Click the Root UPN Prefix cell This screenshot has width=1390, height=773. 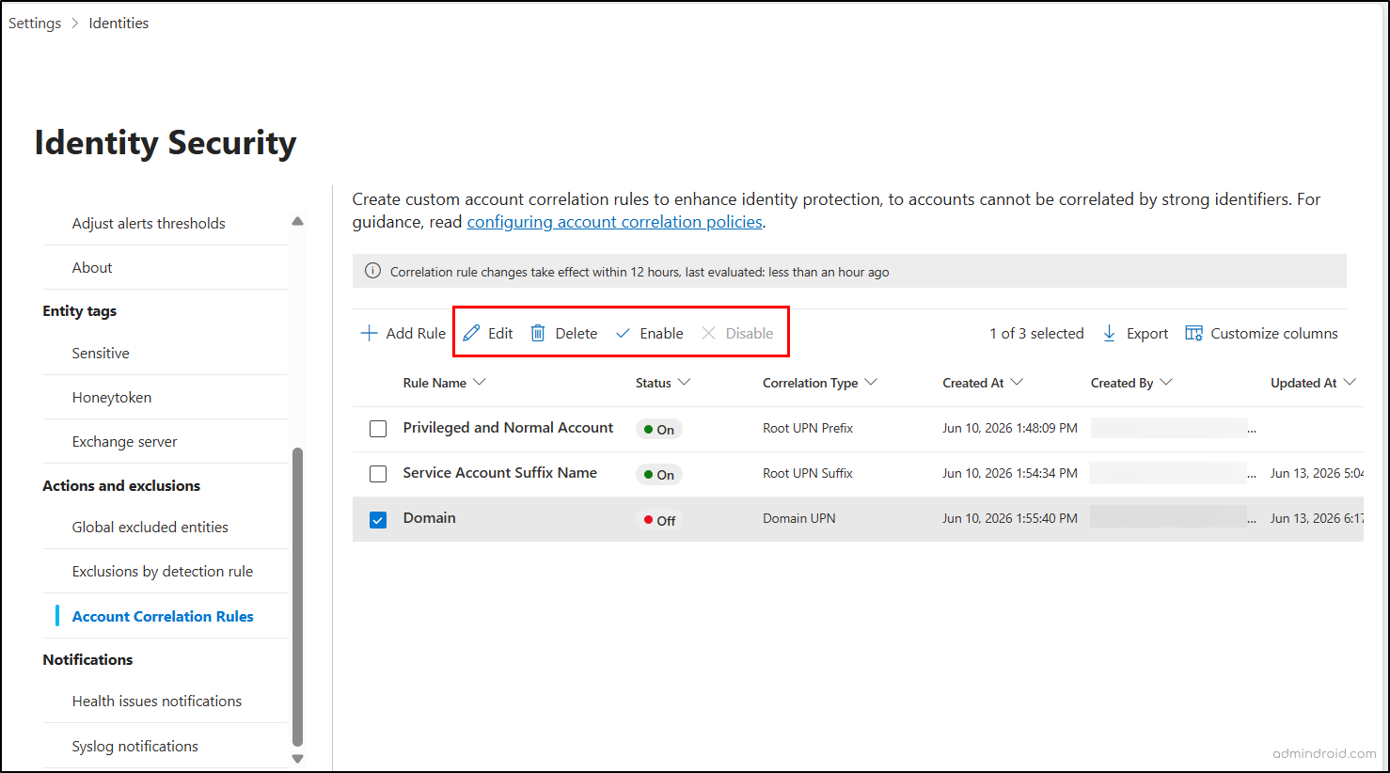tap(808, 428)
